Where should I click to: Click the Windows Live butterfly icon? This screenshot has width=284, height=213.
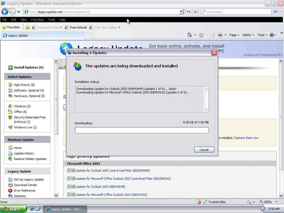[x=10, y=127]
